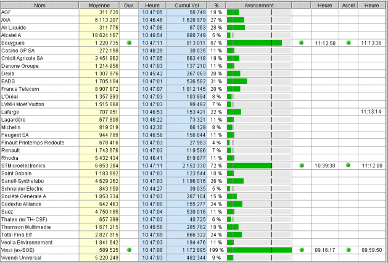Select the Michelin row
The image size is (388, 263).
click(11, 127)
